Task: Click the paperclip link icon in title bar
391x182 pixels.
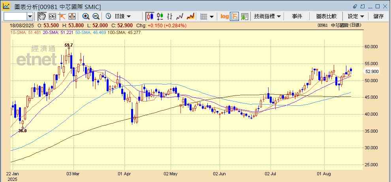Action: coord(355,6)
